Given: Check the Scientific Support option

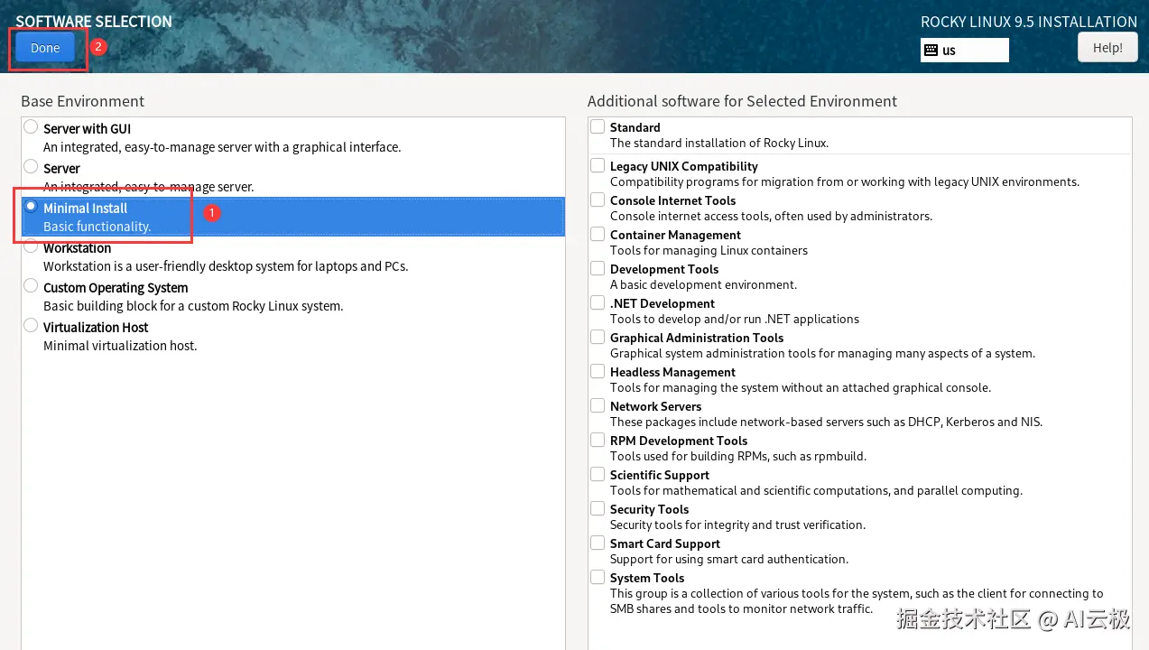Looking at the screenshot, I should point(598,474).
